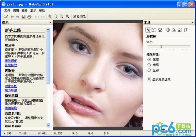Open the brightness and contrast tool icon
The image size is (196, 137).
coord(168,30)
